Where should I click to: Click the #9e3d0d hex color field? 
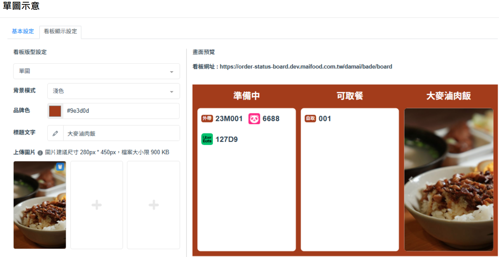(121, 111)
